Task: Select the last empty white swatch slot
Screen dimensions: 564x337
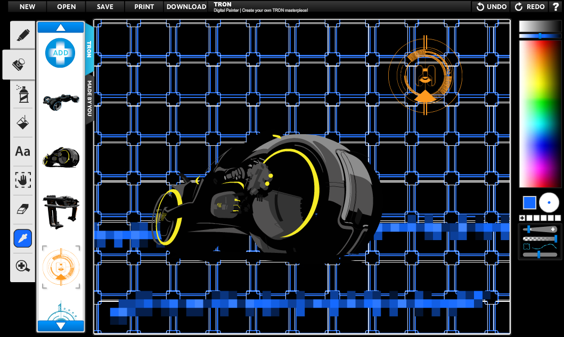Action: pyautogui.click(x=558, y=218)
